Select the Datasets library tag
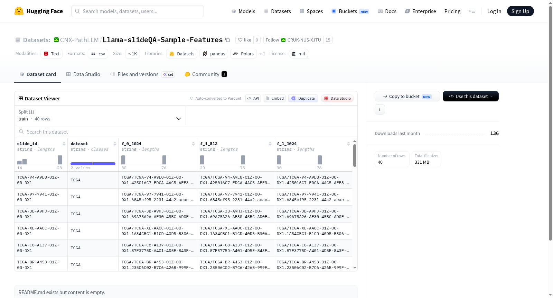The width and height of the screenshot is (553, 298). [182, 54]
